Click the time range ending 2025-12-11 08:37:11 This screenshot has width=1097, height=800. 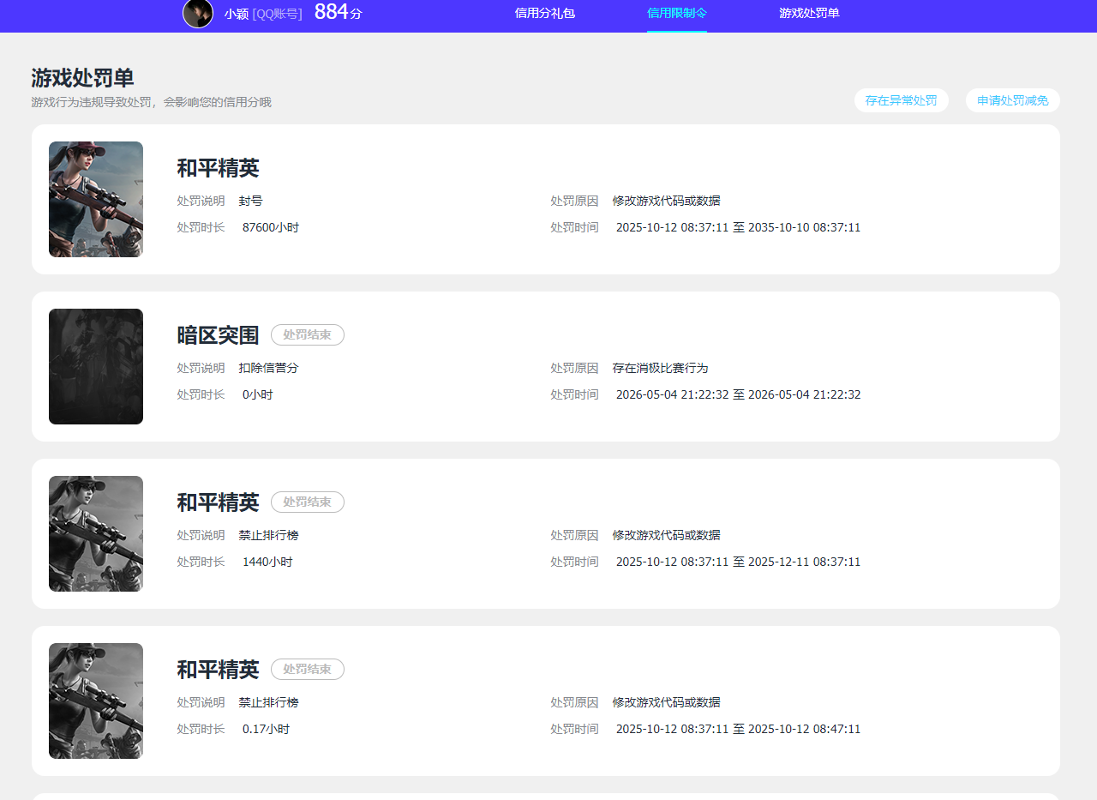click(739, 562)
